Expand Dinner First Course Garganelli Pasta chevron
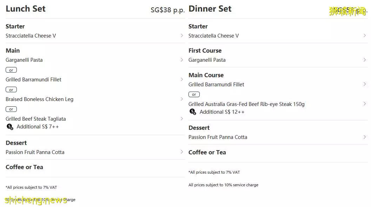This screenshot has height=207, width=371. click(x=364, y=60)
